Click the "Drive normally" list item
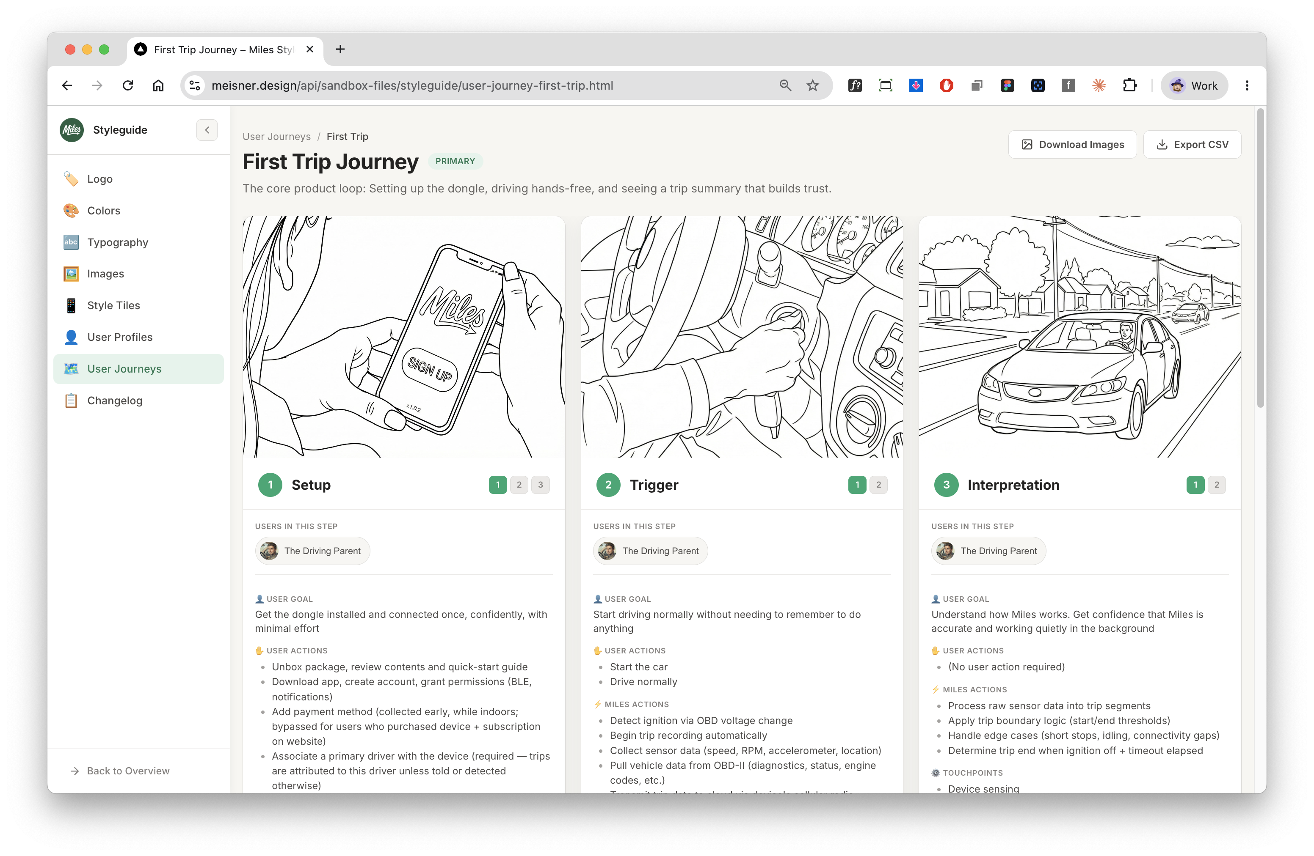 (643, 682)
